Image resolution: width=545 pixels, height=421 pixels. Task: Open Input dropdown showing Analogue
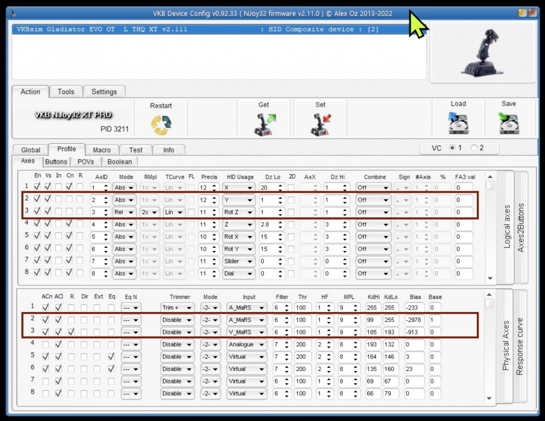246,345
